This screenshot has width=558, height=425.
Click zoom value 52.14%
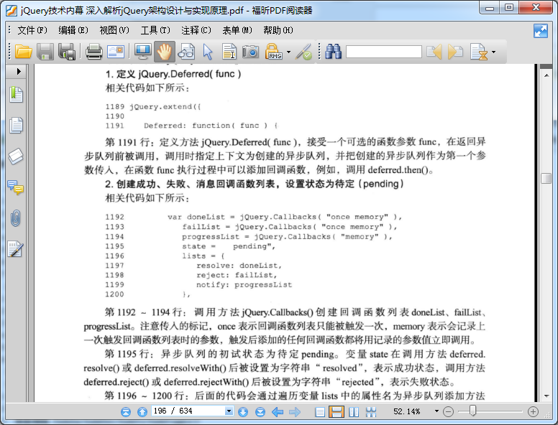click(x=407, y=411)
